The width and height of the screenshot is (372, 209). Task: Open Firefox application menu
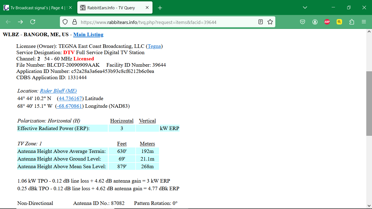coord(364,22)
